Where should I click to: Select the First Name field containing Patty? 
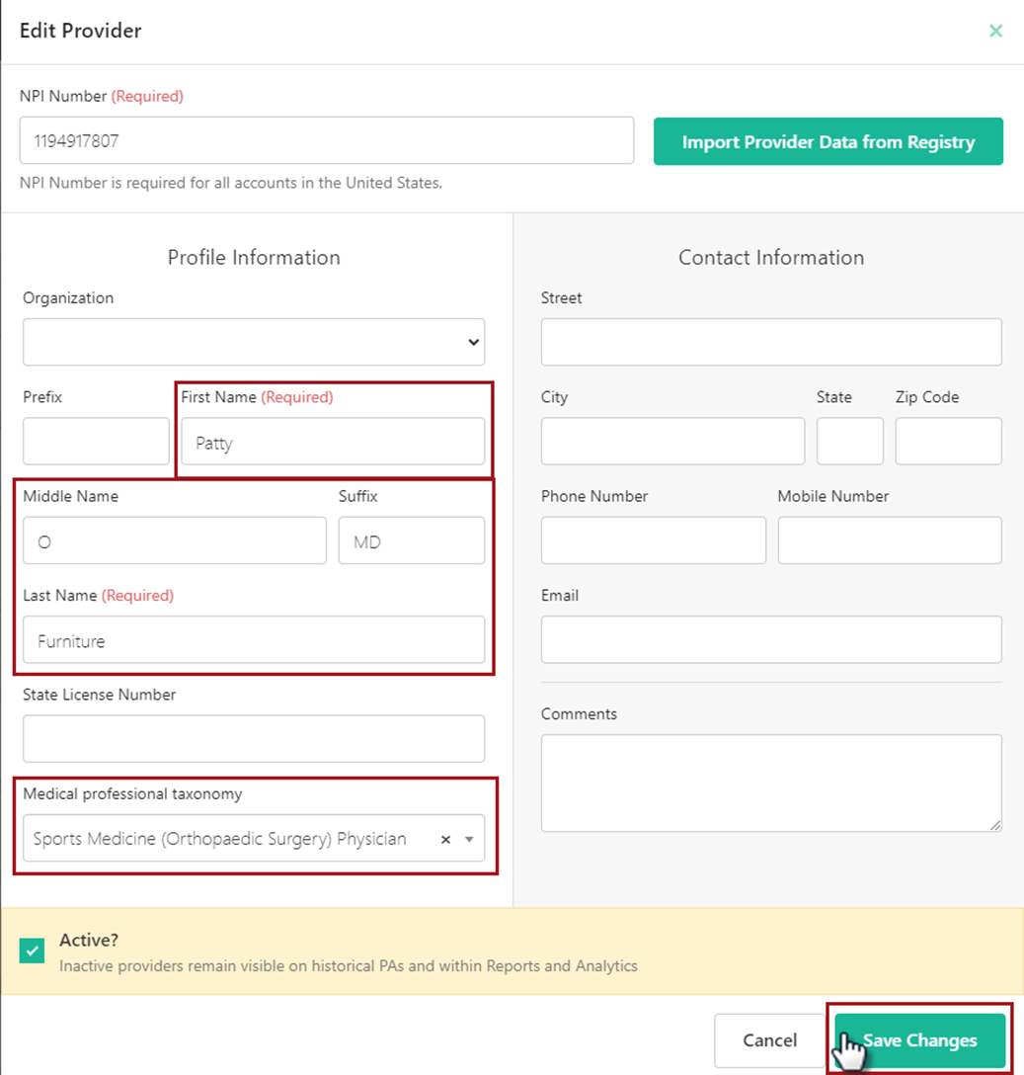(333, 443)
